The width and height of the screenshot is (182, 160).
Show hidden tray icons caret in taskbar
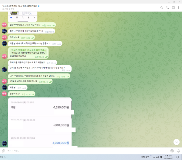click(154, 157)
